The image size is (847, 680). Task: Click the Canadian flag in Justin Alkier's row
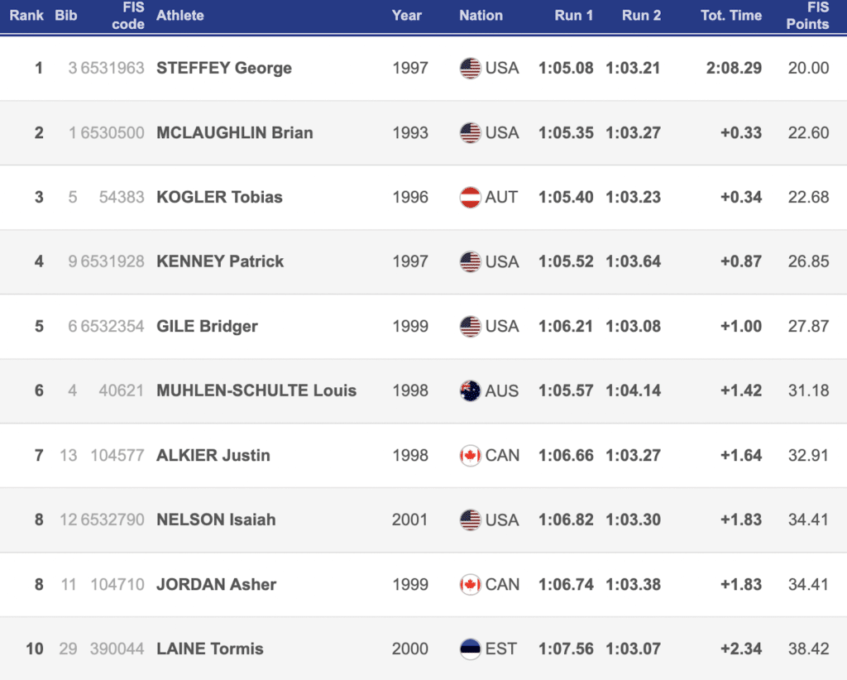[x=470, y=456]
